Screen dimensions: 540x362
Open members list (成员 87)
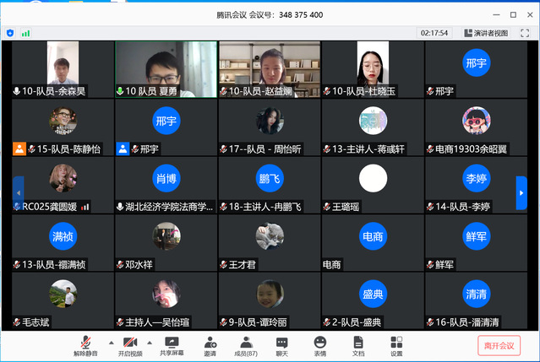[x=246, y=344]
